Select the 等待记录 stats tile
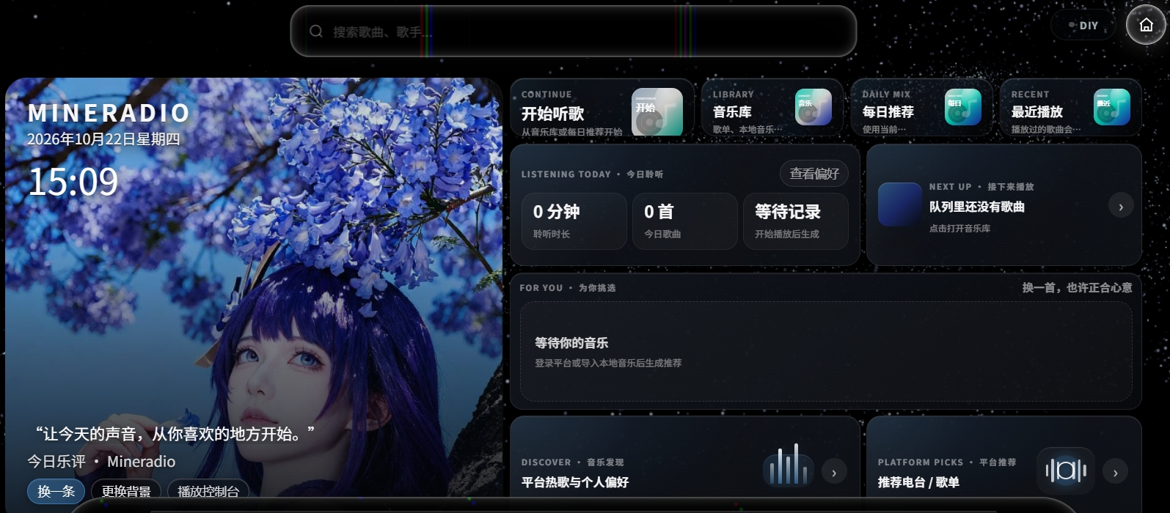Image resolution: width=1170 pixels, height=513 pixels. click(x=796, y=221)
